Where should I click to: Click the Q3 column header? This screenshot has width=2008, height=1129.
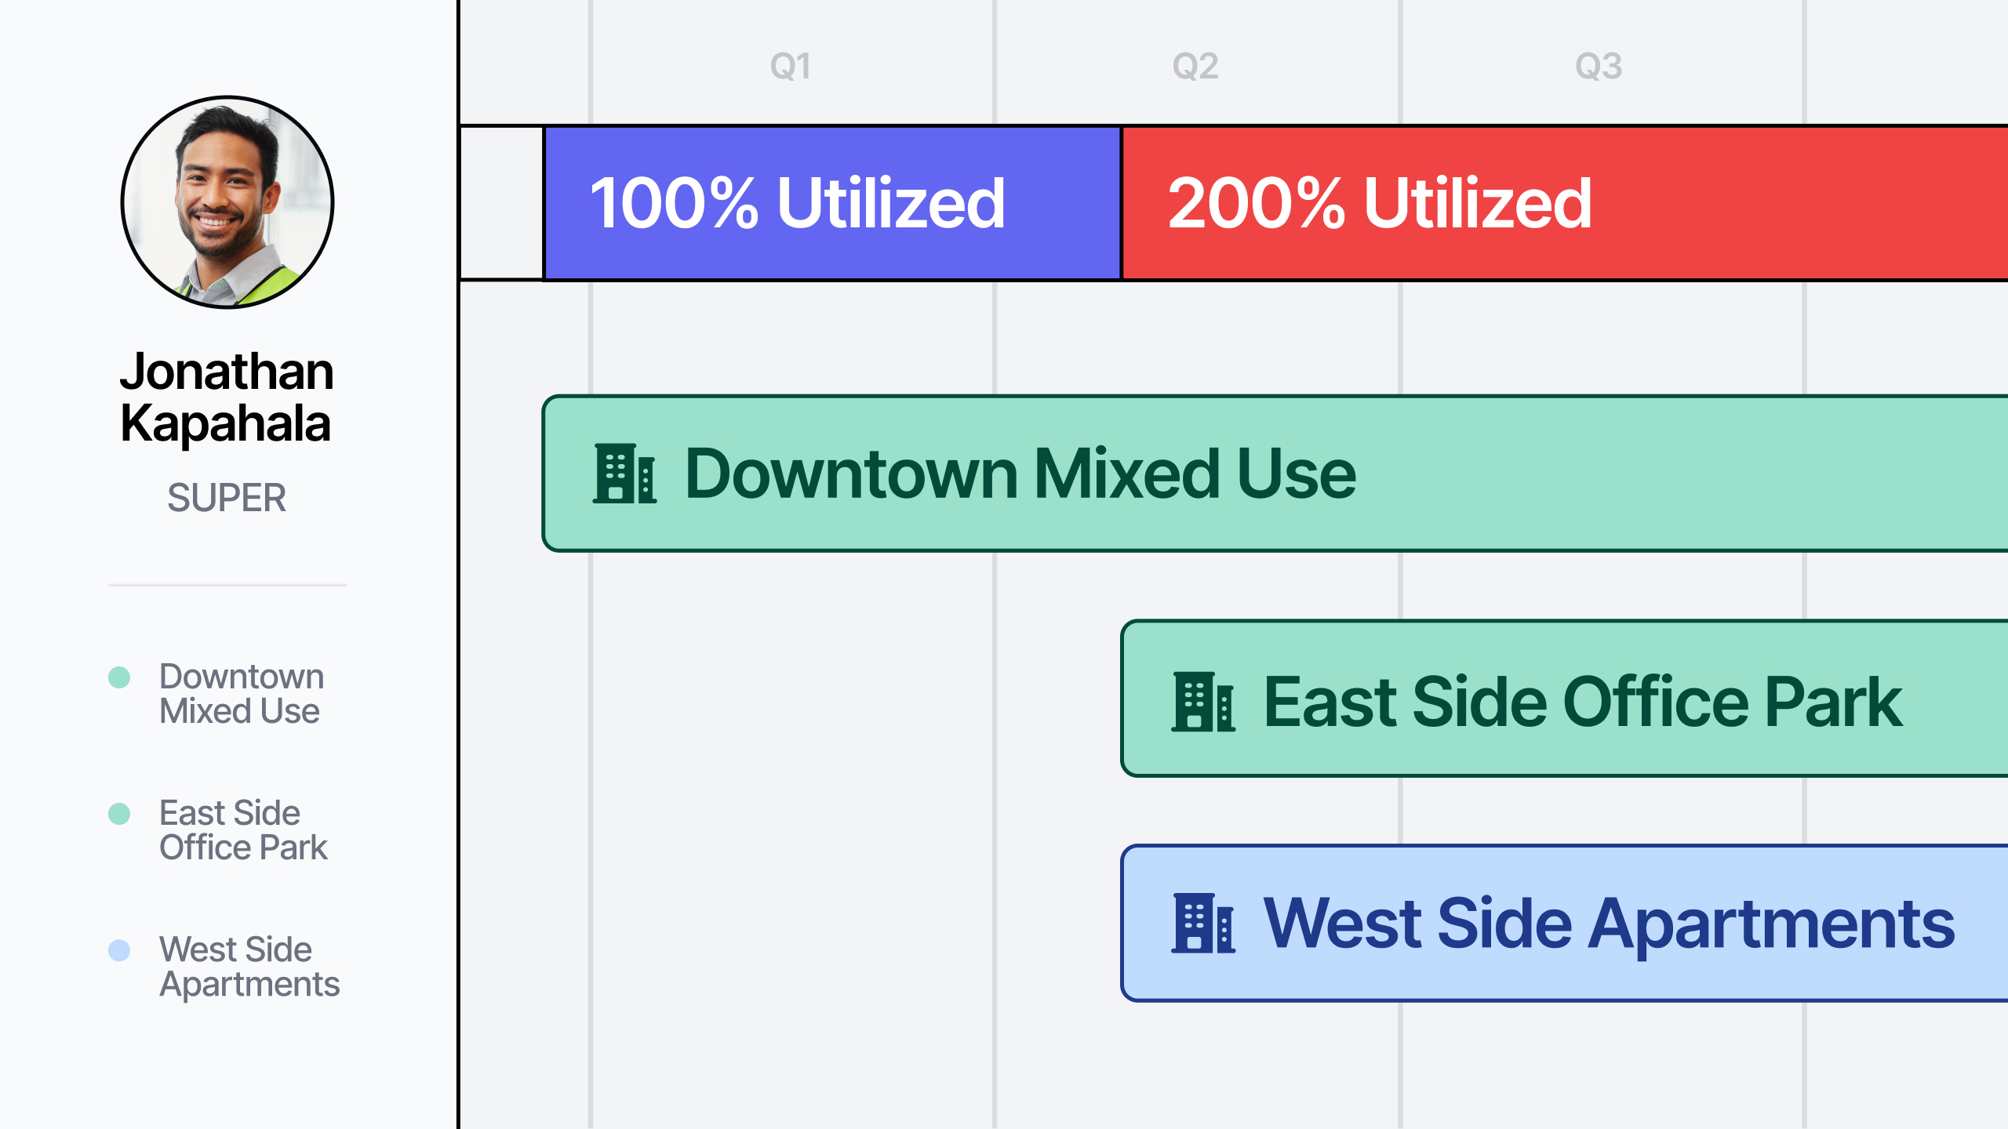[x=1599, y=67]
